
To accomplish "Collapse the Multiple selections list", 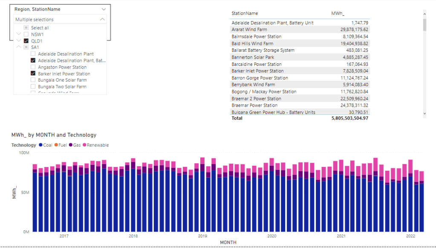I will coord(101,19).
